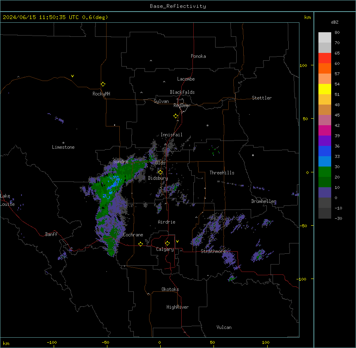The width and height of the screenshot is (356, 348).
Task: Select the yellow diamond marker south of RedDeer
Action: (176, 116)
